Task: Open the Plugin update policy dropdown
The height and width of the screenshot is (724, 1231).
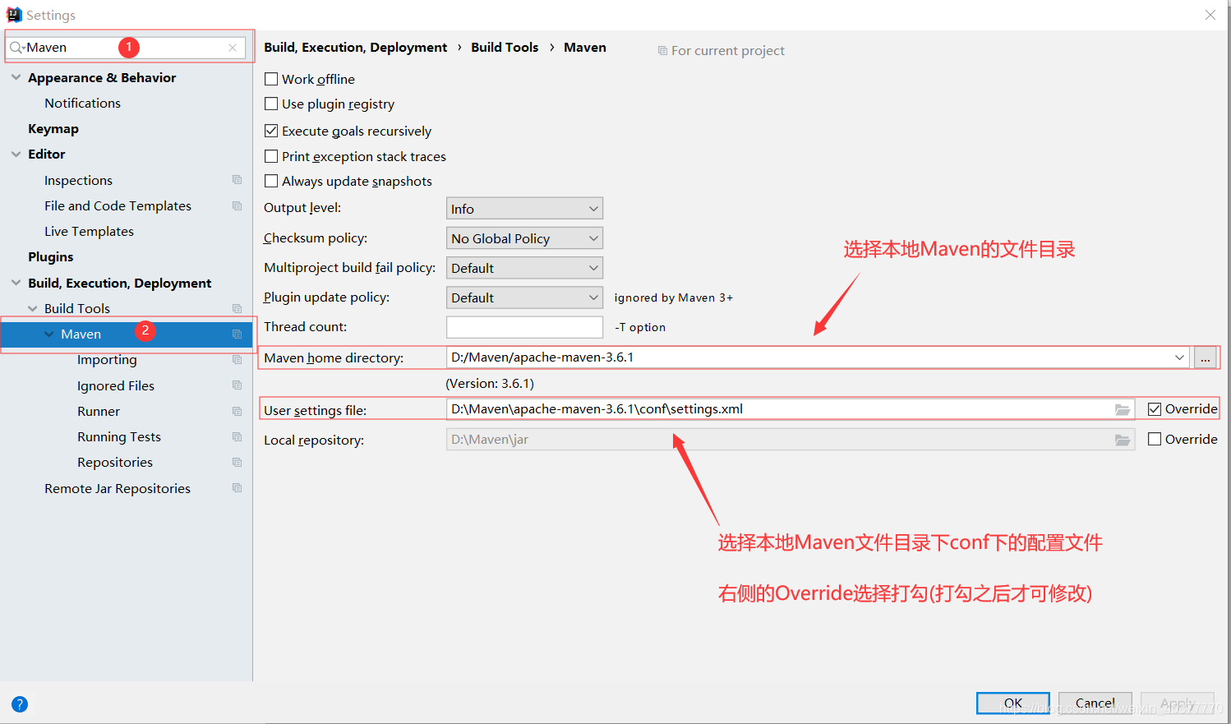Action: point(524,297)
